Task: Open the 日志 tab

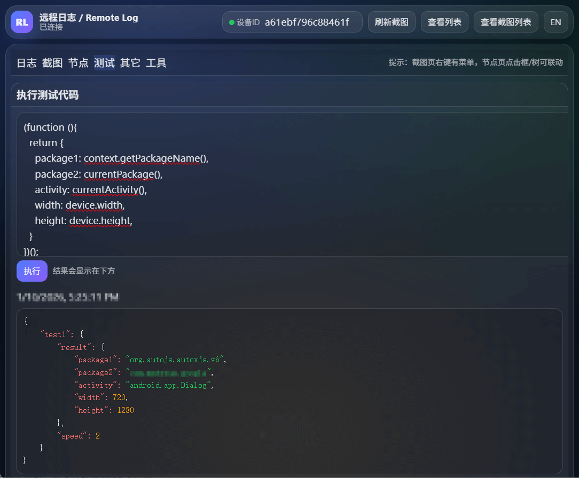Action: coord(27,63)
